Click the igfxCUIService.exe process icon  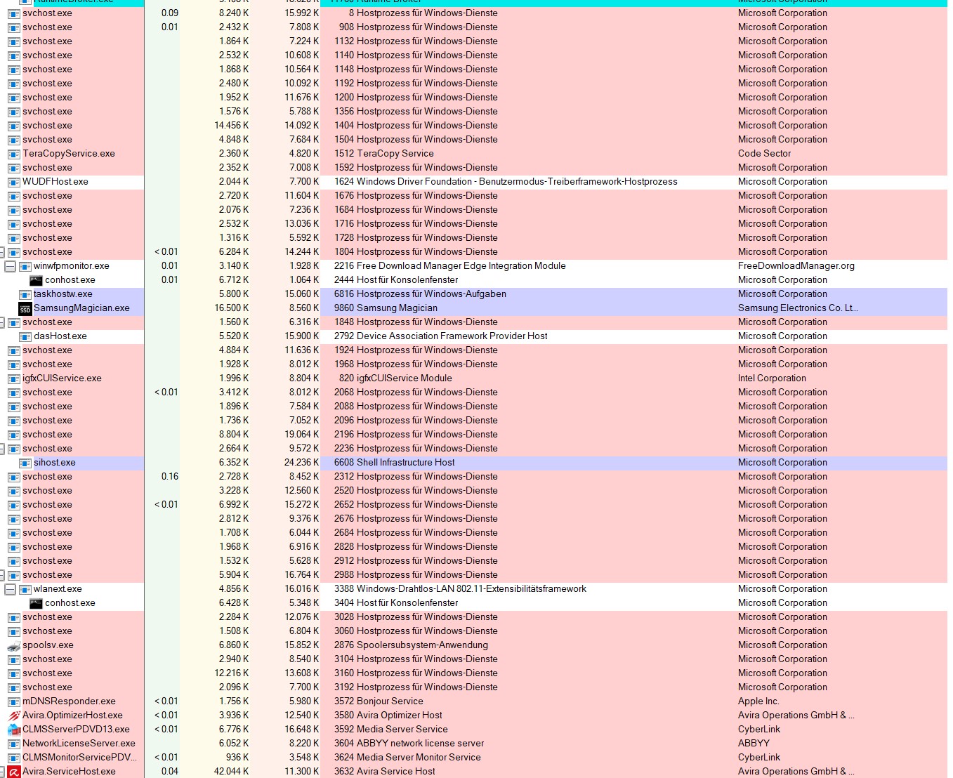pos(13,378)
